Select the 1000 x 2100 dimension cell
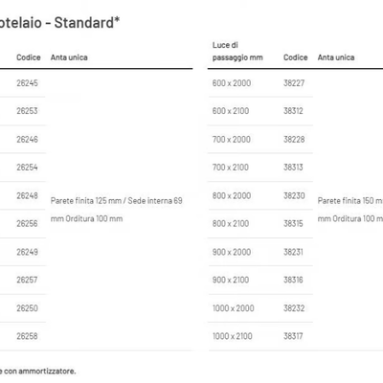This screenshot has height=383, width=383. (233, 336)
